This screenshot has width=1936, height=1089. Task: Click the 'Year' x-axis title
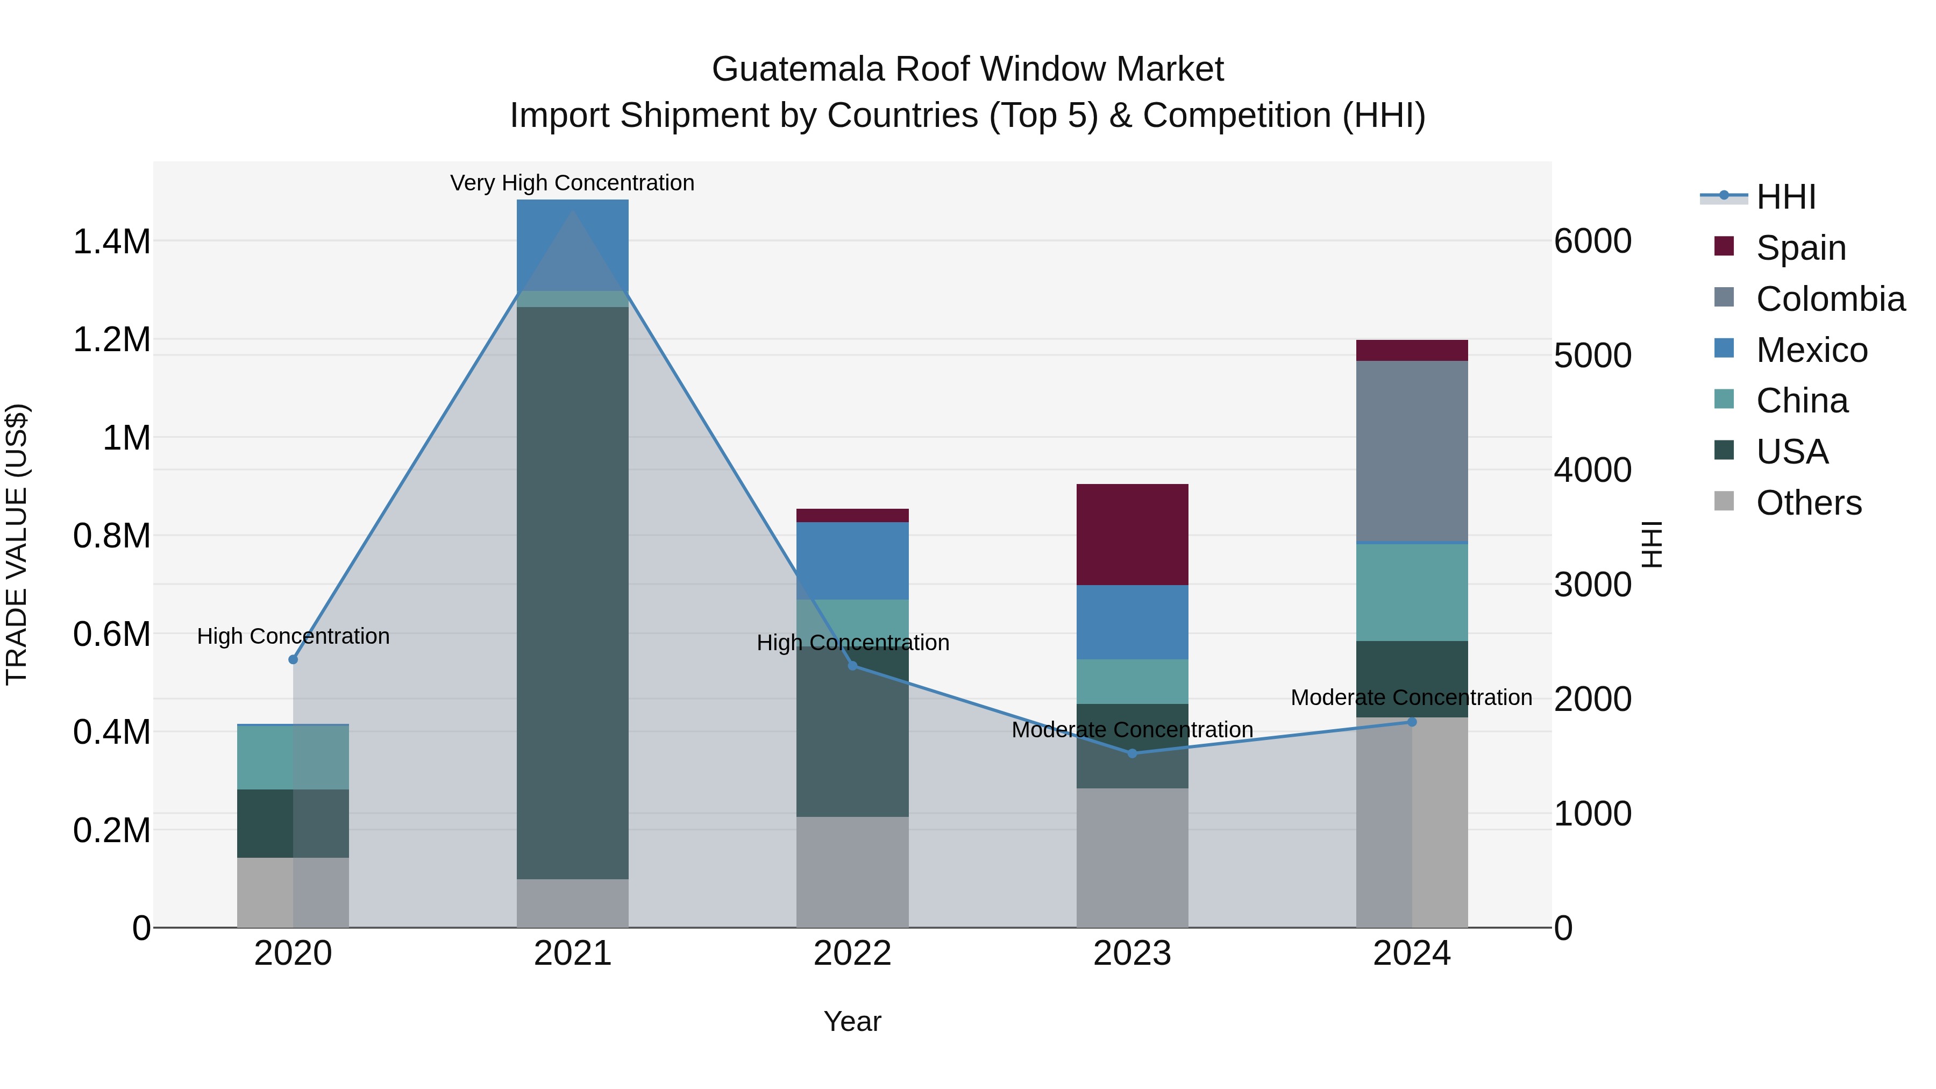click(x=852, y=1022)
